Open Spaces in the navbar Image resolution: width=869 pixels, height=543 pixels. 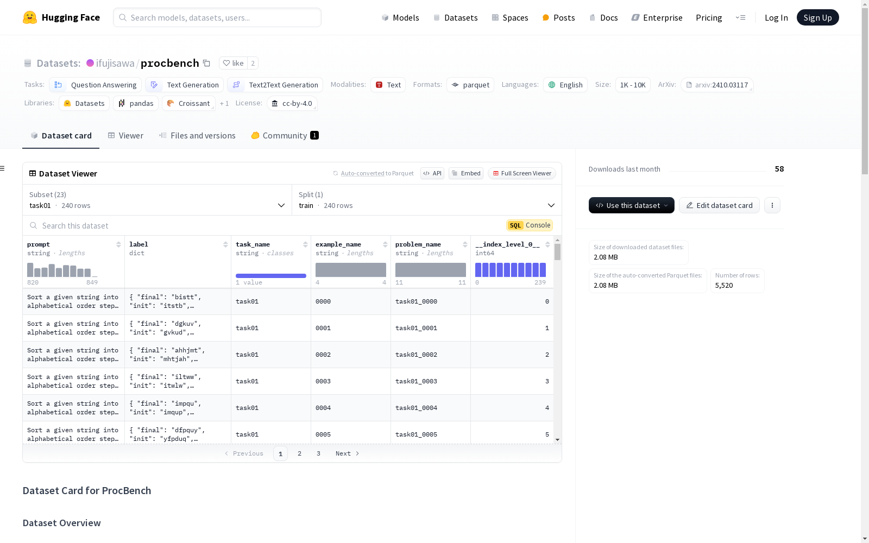510,17
